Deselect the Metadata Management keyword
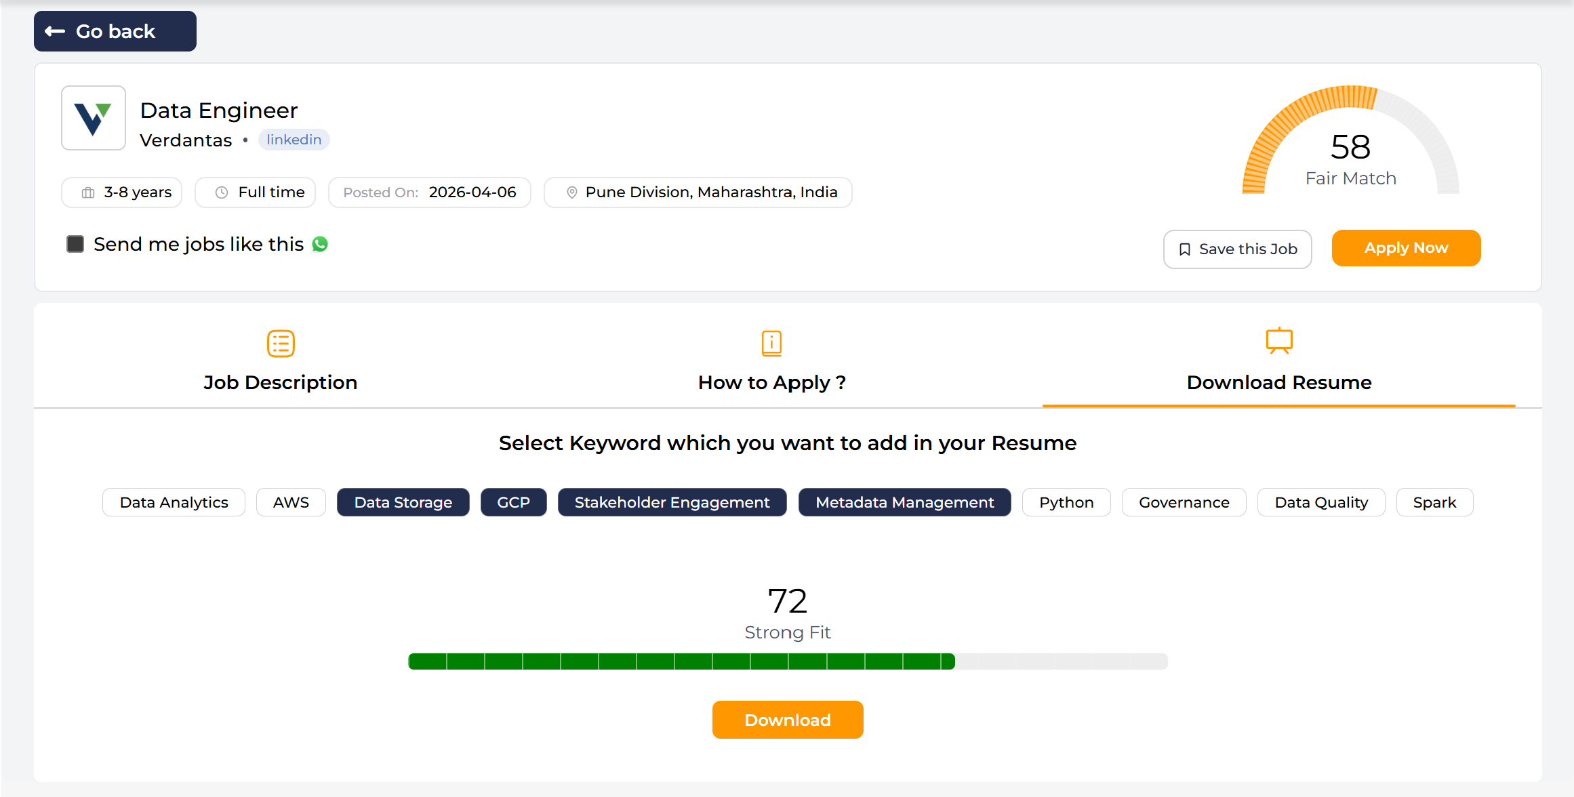The width and height of the screenshot is (1574, 797). [x=904, y=502]
